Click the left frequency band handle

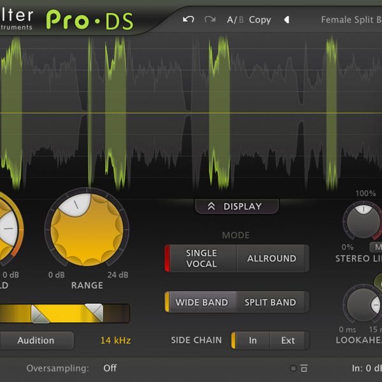(40, 313)
